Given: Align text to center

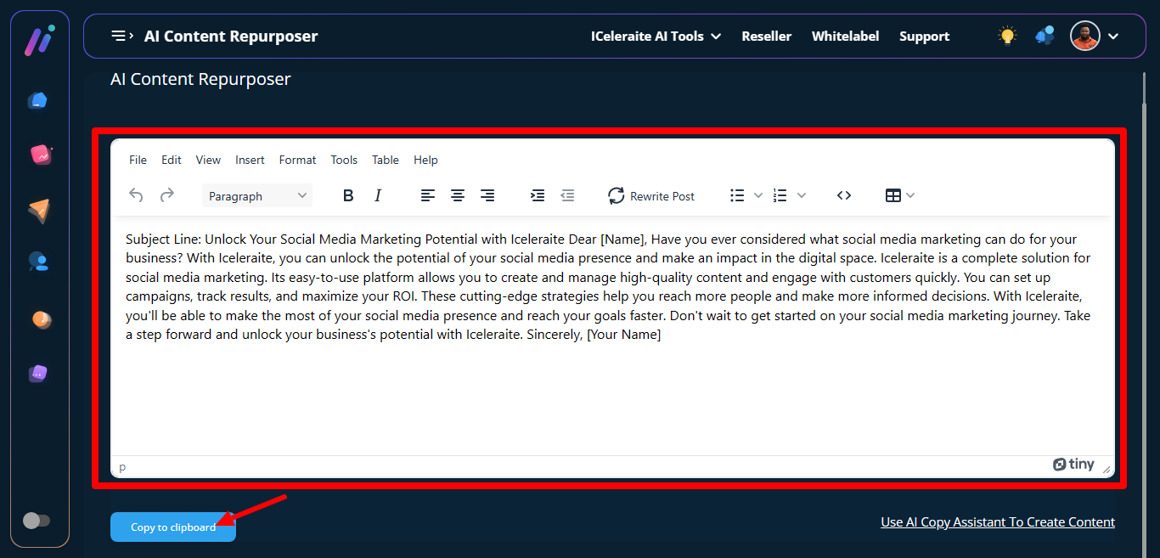Looking at the screenshot, I should click(458, 196).
